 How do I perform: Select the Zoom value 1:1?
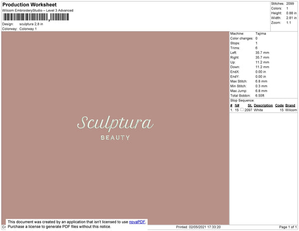click(289, 23)
